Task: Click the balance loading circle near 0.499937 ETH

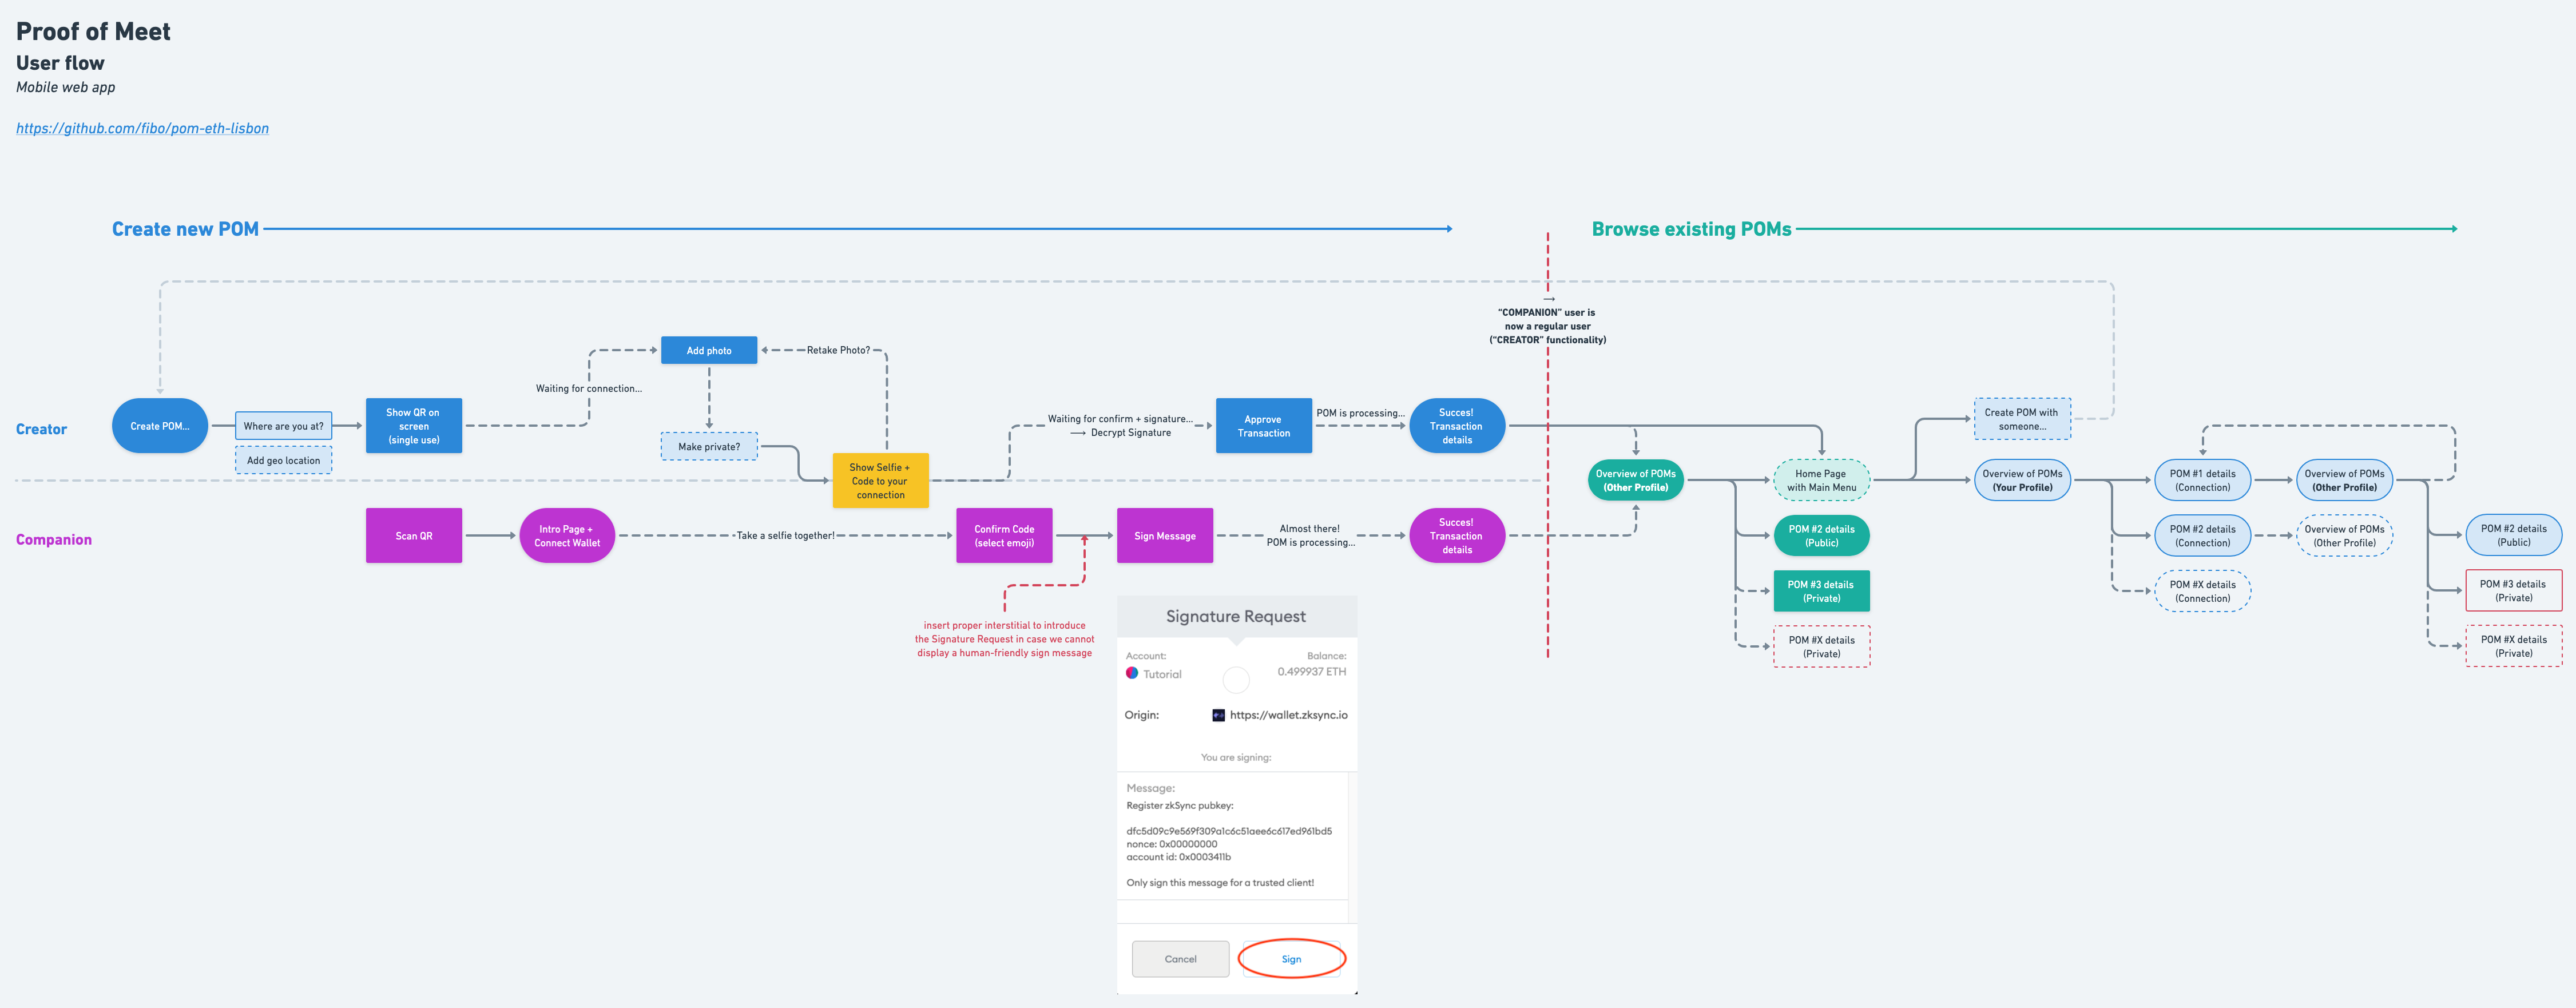Action: [1236, 680]
